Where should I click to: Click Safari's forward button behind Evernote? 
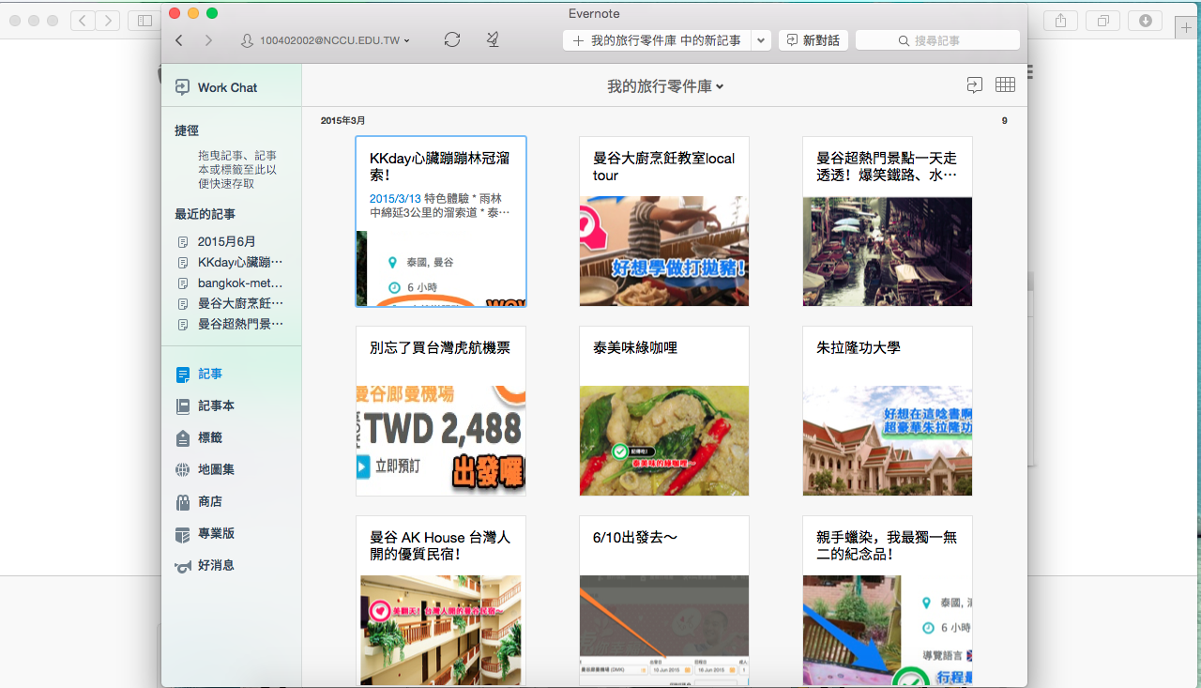(x=108, y=20)
